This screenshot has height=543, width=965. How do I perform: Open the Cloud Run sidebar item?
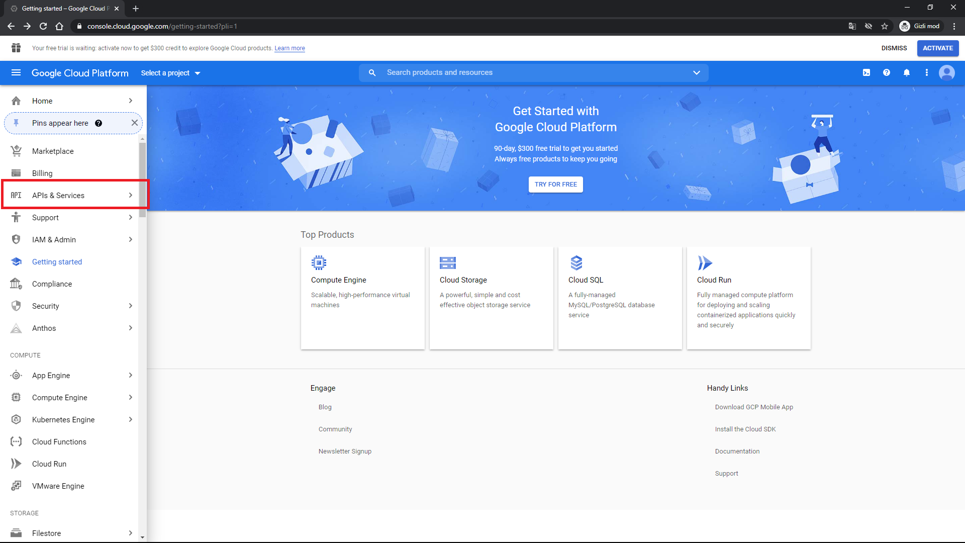pos(69,464)
